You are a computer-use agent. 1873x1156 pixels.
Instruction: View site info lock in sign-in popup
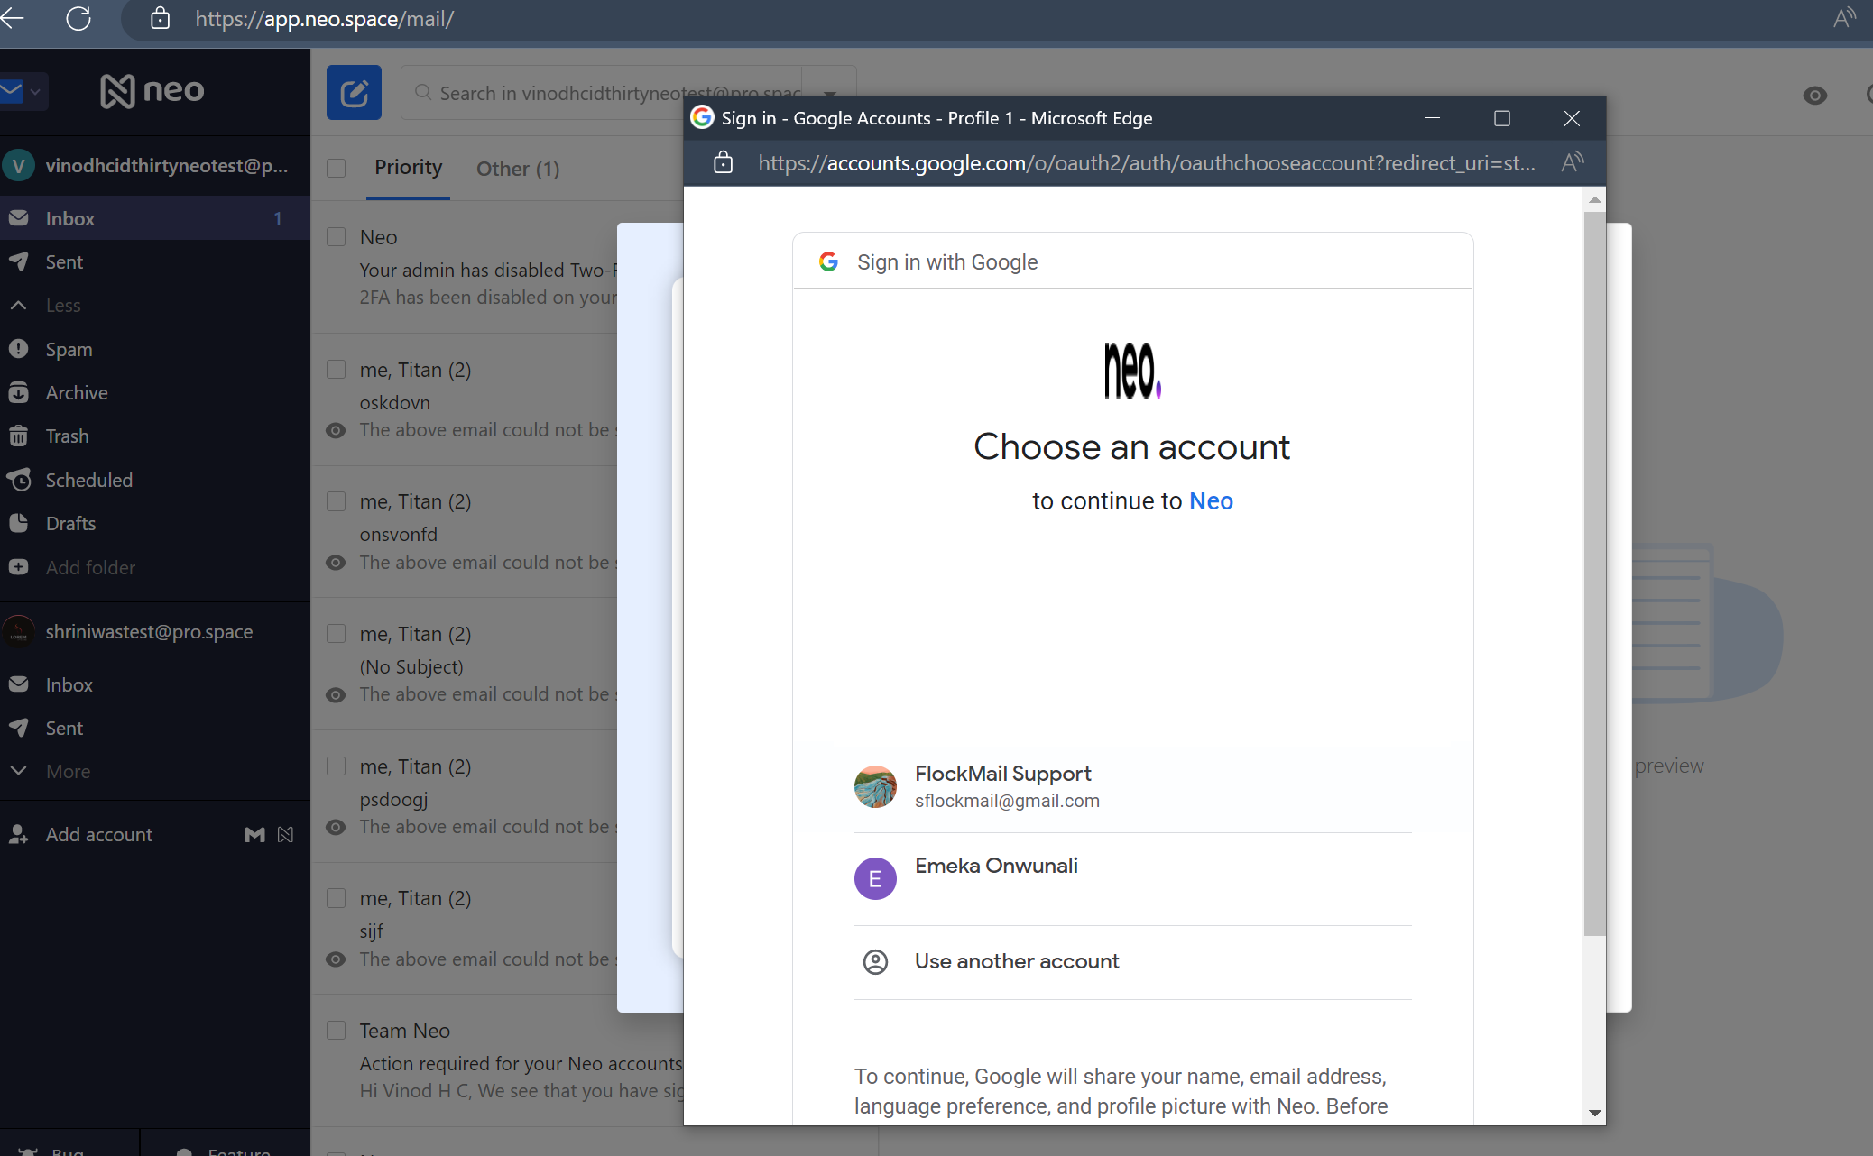pyautogui.click(x=723, y=162)
